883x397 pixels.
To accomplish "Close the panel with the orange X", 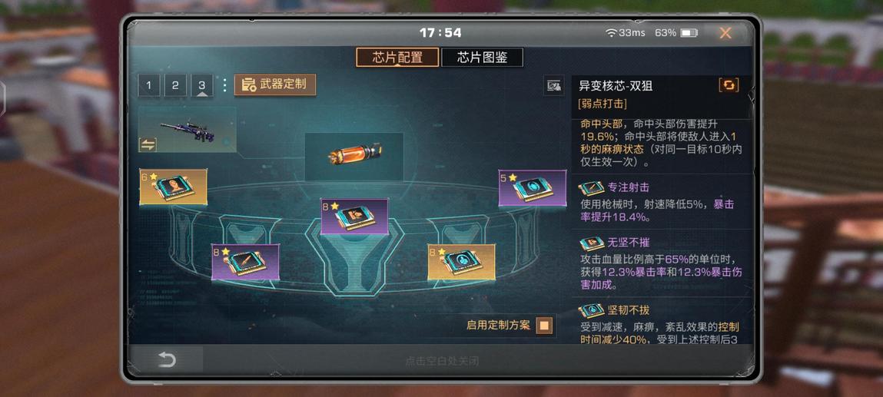I will (x=725, y=33).
